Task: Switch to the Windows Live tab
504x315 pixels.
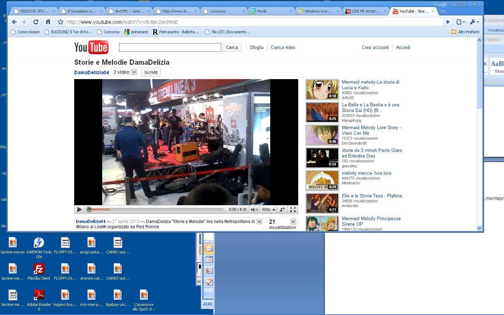Action: 319,11
